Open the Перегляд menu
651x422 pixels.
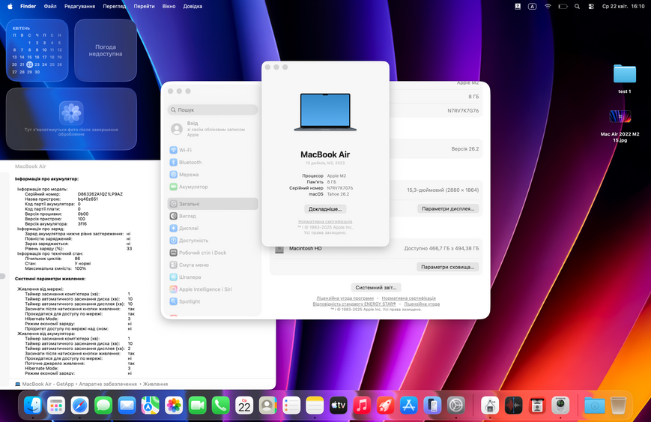[114, 6]
